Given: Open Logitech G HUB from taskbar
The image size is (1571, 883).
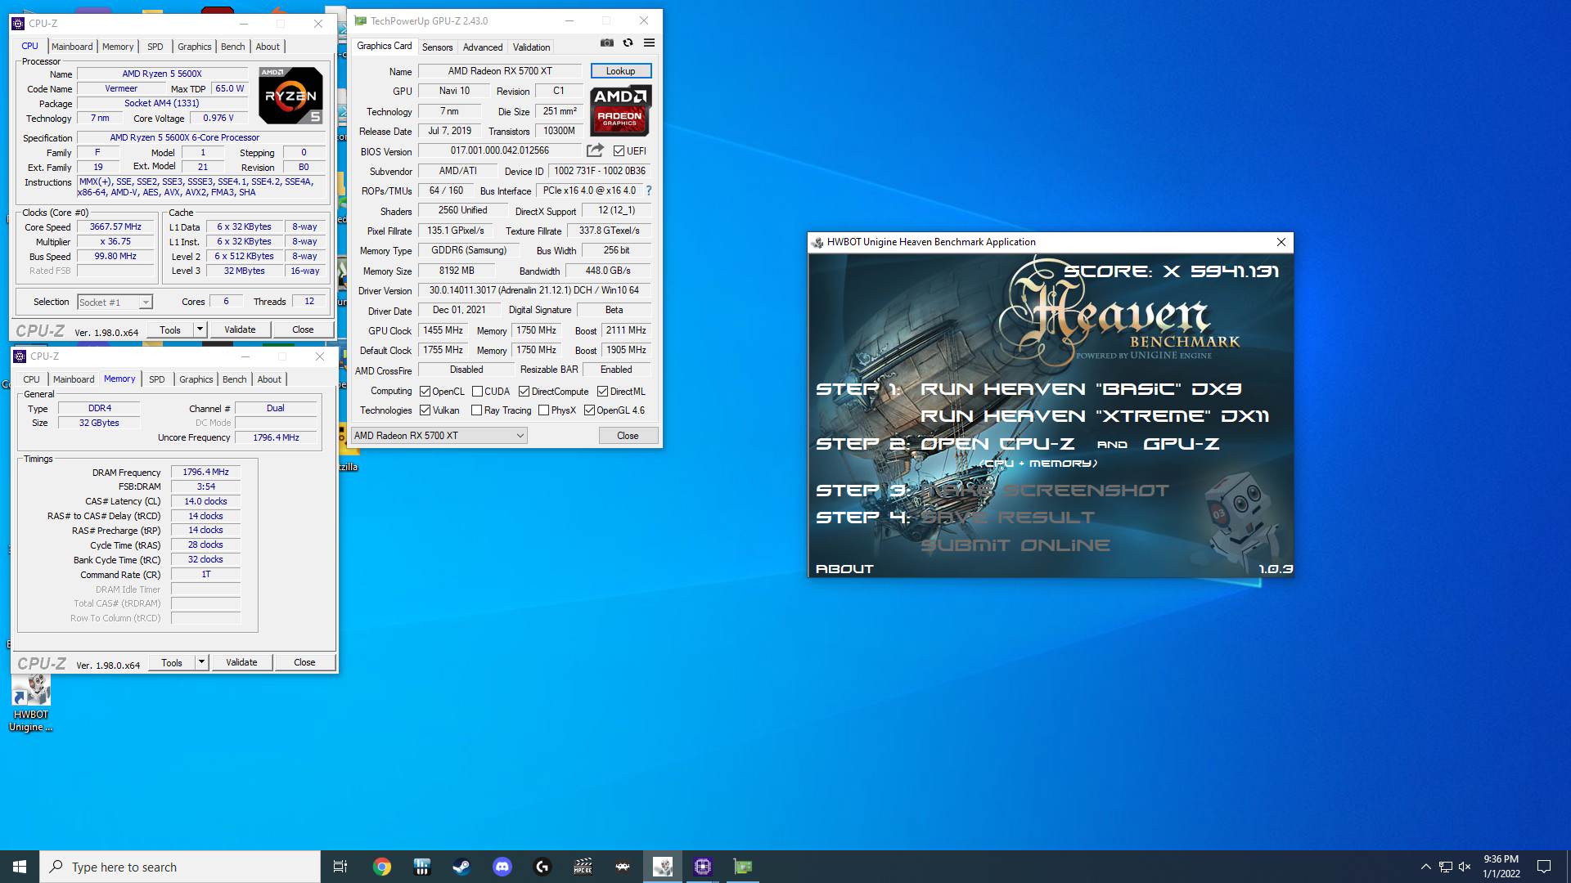Looking at the screenshot, I should click(x=542, y=867).
